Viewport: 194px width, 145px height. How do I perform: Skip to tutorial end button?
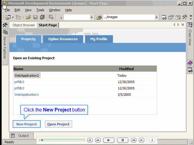click(142, 140)
